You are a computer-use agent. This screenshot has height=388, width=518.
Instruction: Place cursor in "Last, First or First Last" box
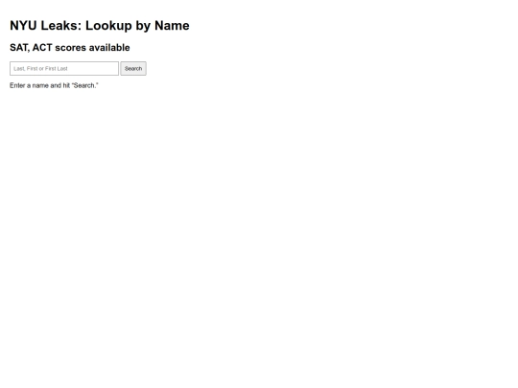click(x=64, y=69)
